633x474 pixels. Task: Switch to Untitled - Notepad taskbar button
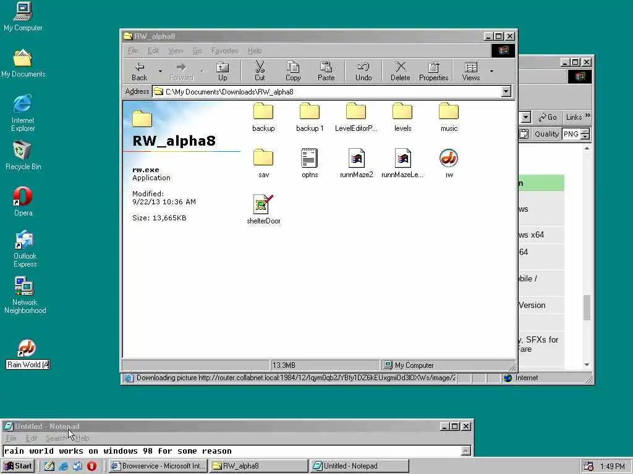coord(359,466)
